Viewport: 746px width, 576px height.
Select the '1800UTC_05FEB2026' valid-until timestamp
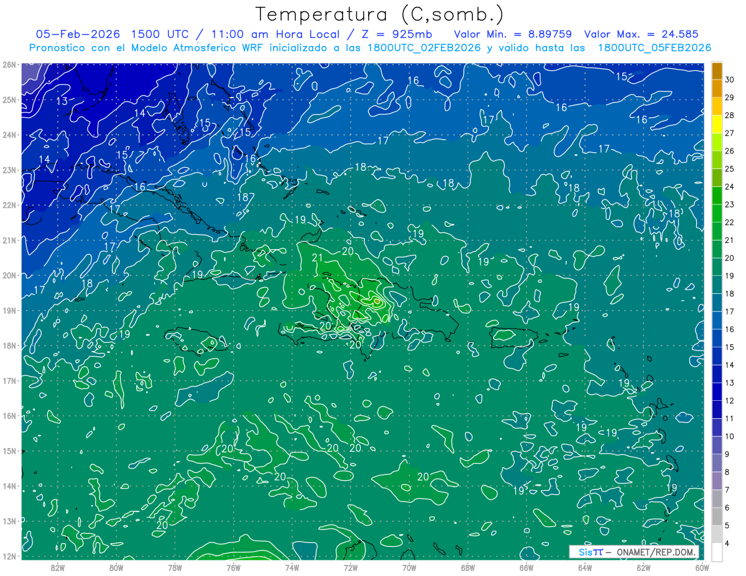pyautogui.click(x=654, y=48)
